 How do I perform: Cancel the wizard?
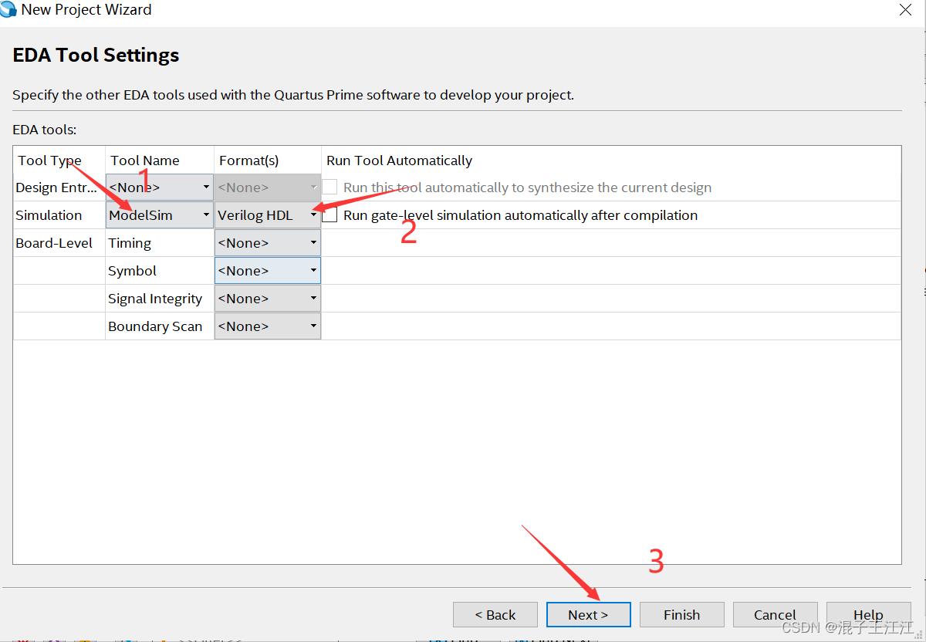(x=776, y=615)
